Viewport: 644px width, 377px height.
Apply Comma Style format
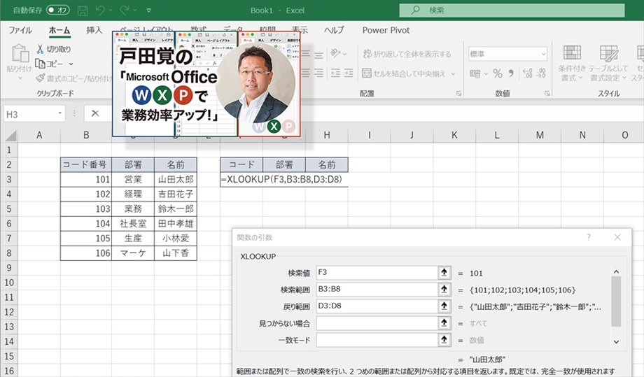pyautogui.click(x=511, y=73)
